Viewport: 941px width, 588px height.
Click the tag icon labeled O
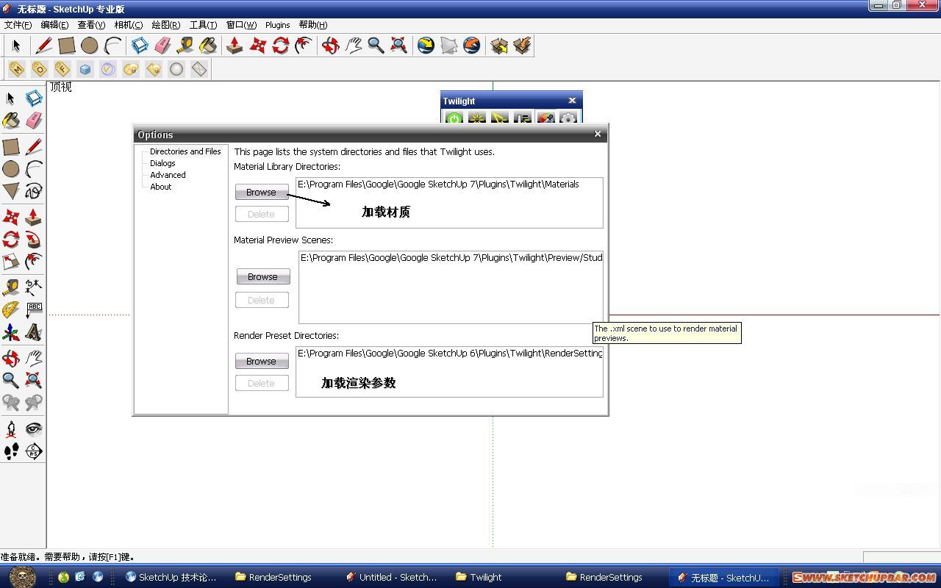(40, 69)
